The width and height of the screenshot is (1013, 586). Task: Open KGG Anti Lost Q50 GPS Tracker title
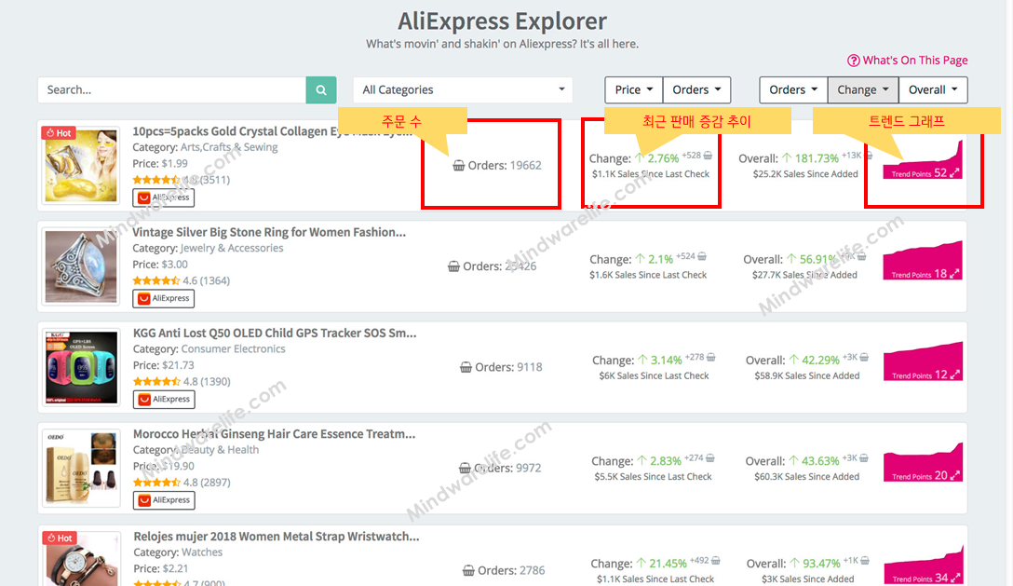coord(275,334)
